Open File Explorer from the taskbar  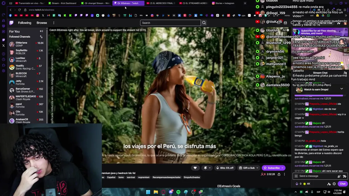tap(156, 192)
